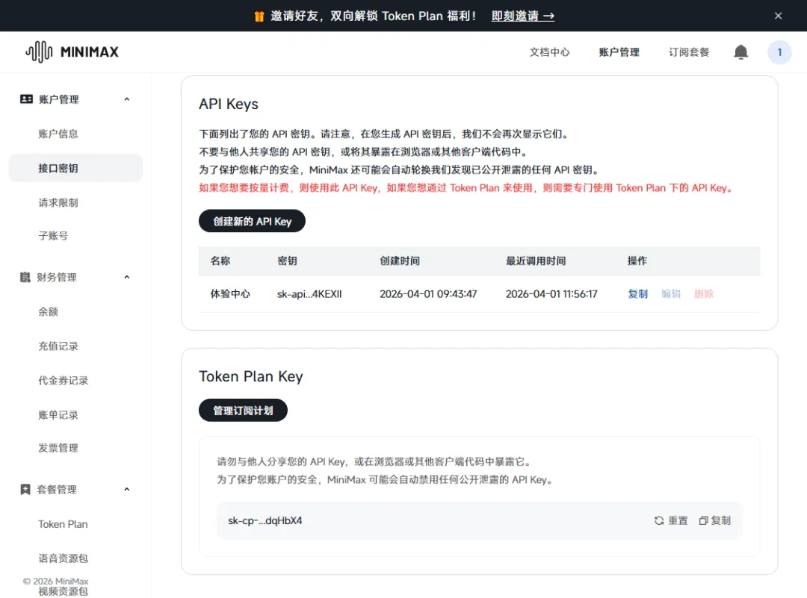807x598 pixels.
Task: Click the 操作 column header
Action: point(637,261)
